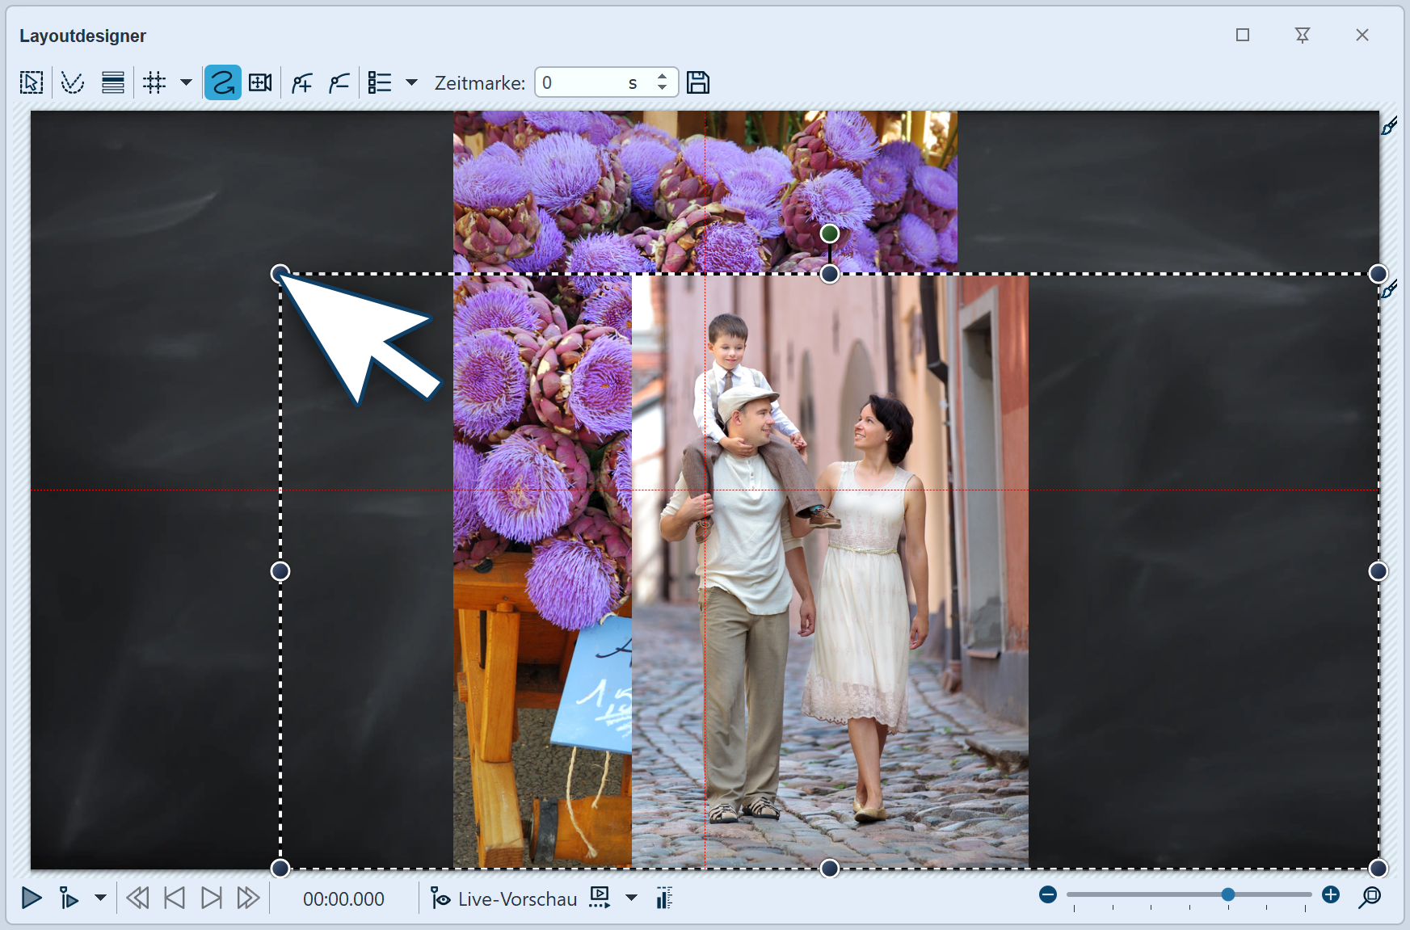This screenshot has height=930, width=1410.
Task: Unpin the Layoutdesigner window
Action: [x=1302, y=35]
